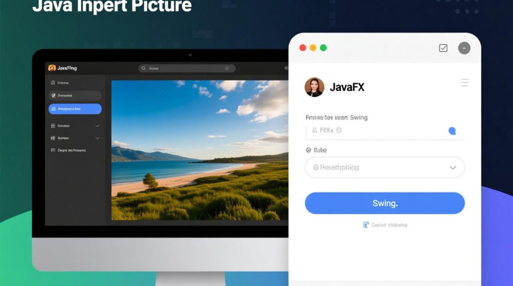Open the hamburger menu on the right panel
513x286 pixels.
coord(465,83)
